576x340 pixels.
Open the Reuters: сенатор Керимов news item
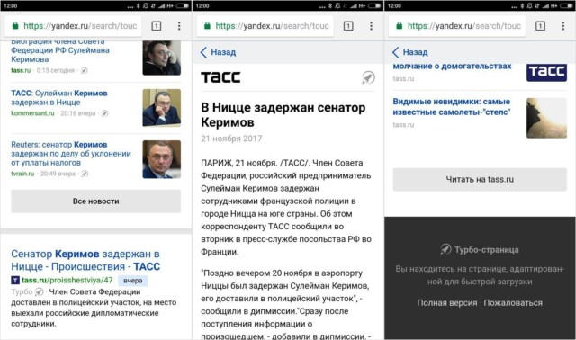coord(71,154)
